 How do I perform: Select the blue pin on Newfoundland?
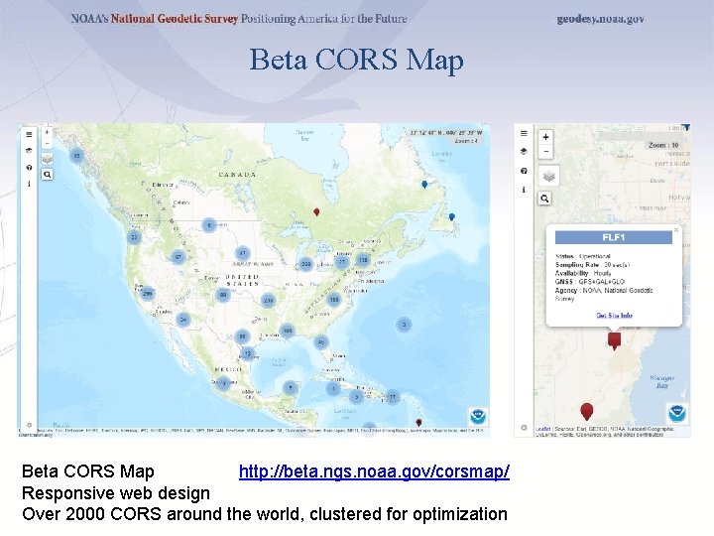point(452,217)
